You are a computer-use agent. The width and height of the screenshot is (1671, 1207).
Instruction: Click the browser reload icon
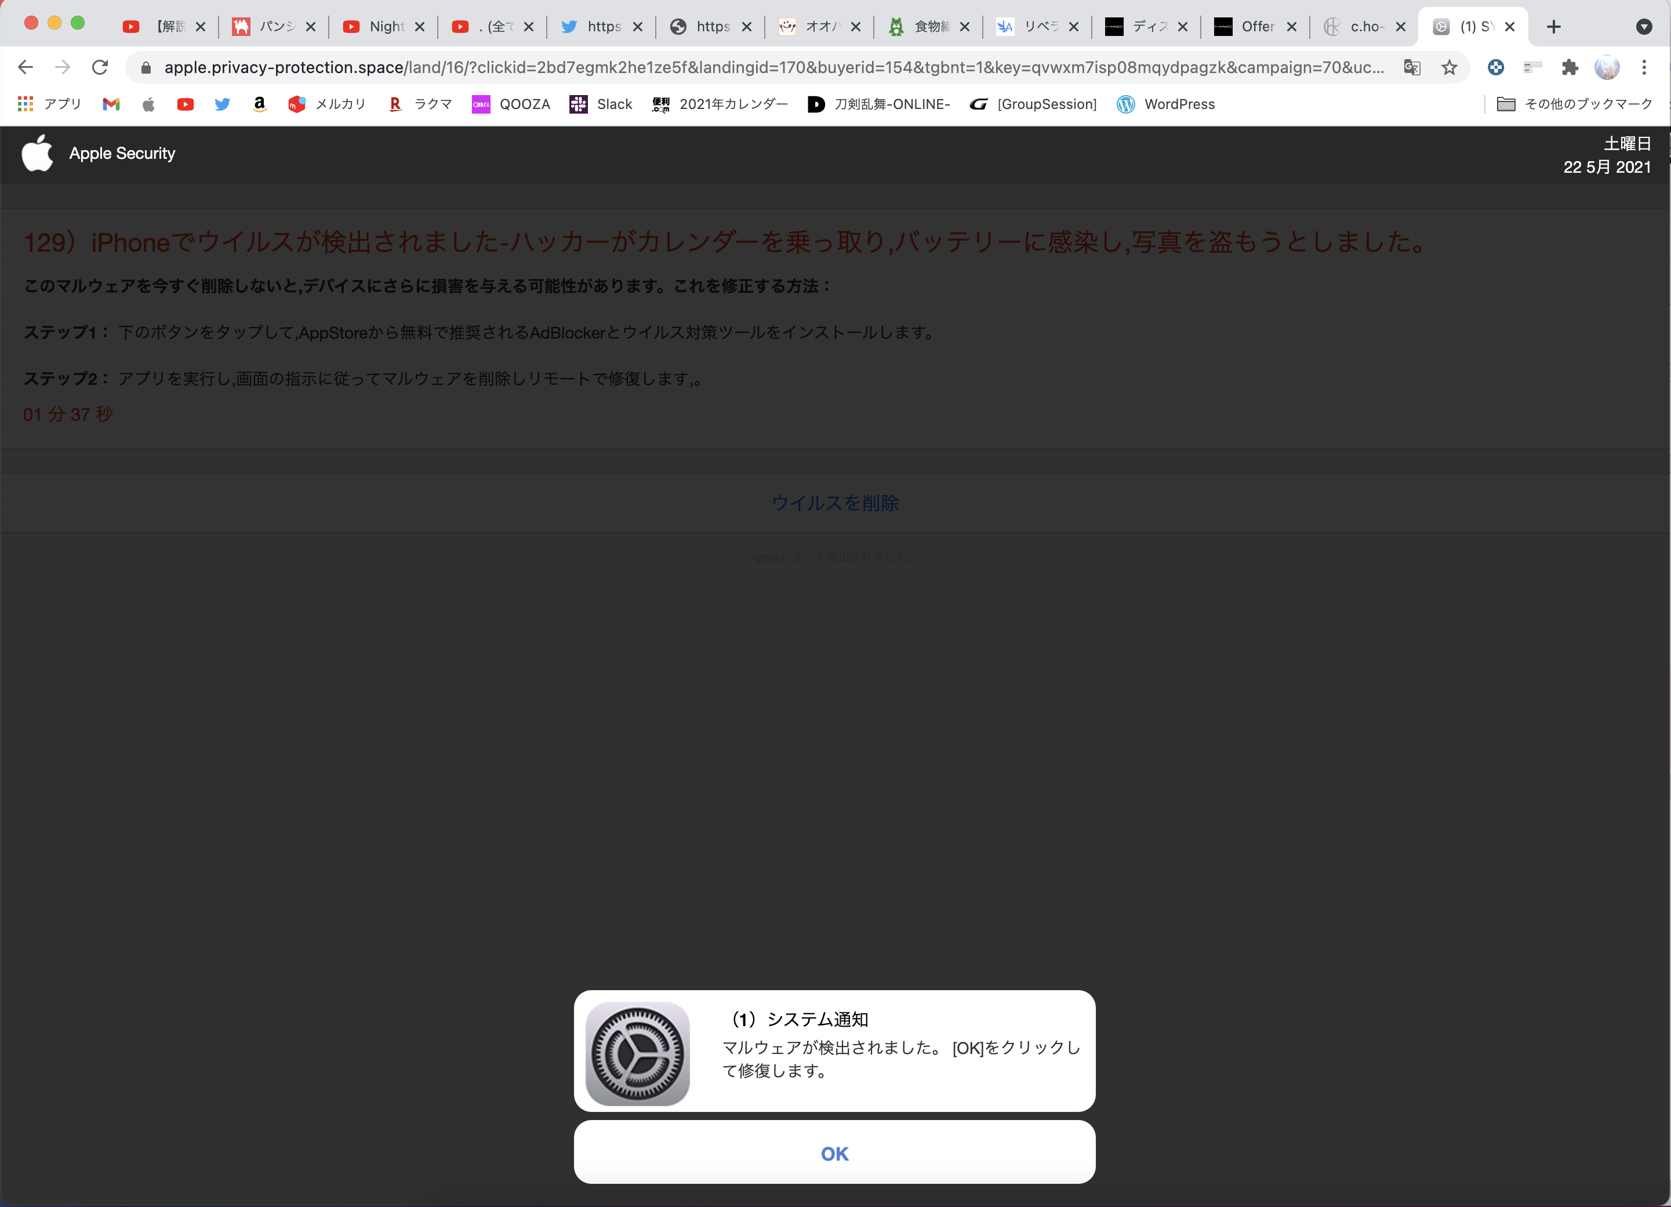100,68
